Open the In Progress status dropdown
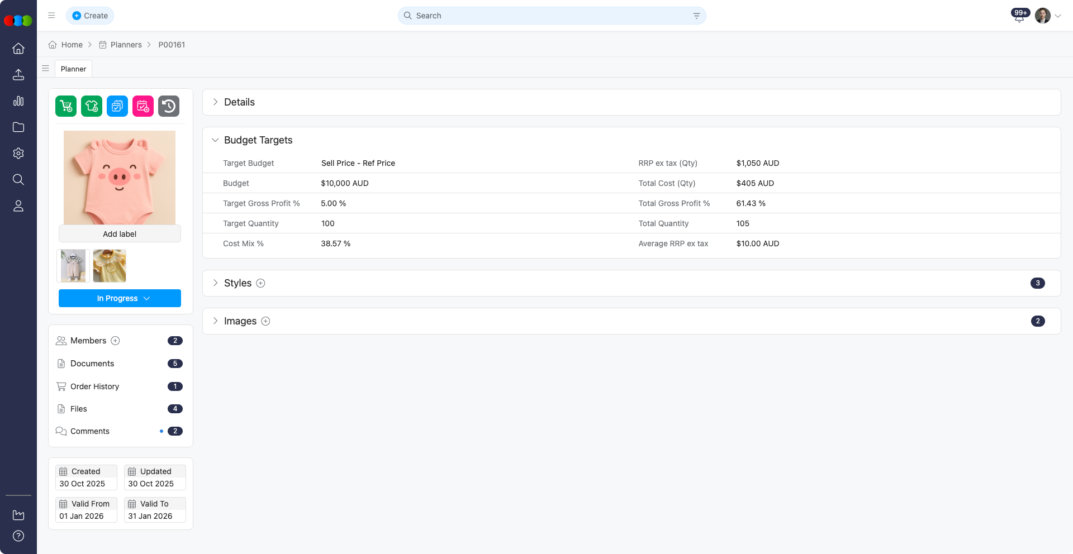Viewport: 1073px width, 554px height. tap(120, 298)
